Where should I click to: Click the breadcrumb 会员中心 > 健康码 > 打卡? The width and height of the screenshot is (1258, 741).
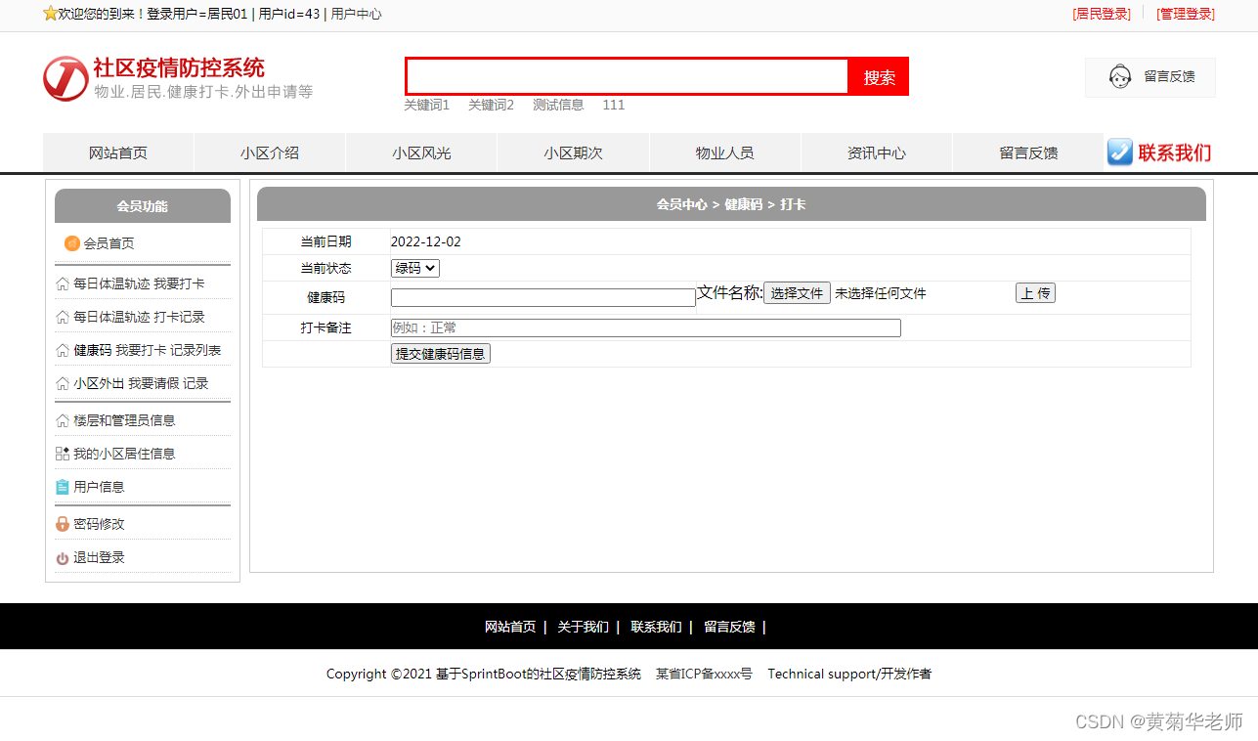[x=731, y=205]
